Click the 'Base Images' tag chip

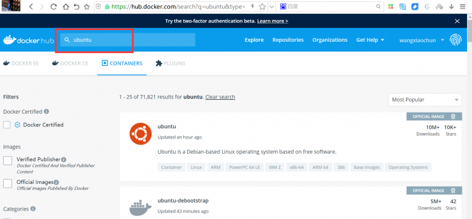(367, 167)
